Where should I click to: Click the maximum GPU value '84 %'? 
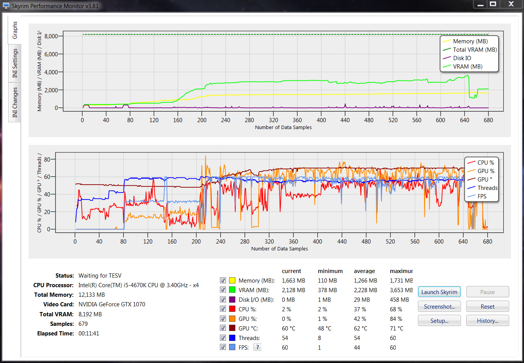(x=396, y=319)
